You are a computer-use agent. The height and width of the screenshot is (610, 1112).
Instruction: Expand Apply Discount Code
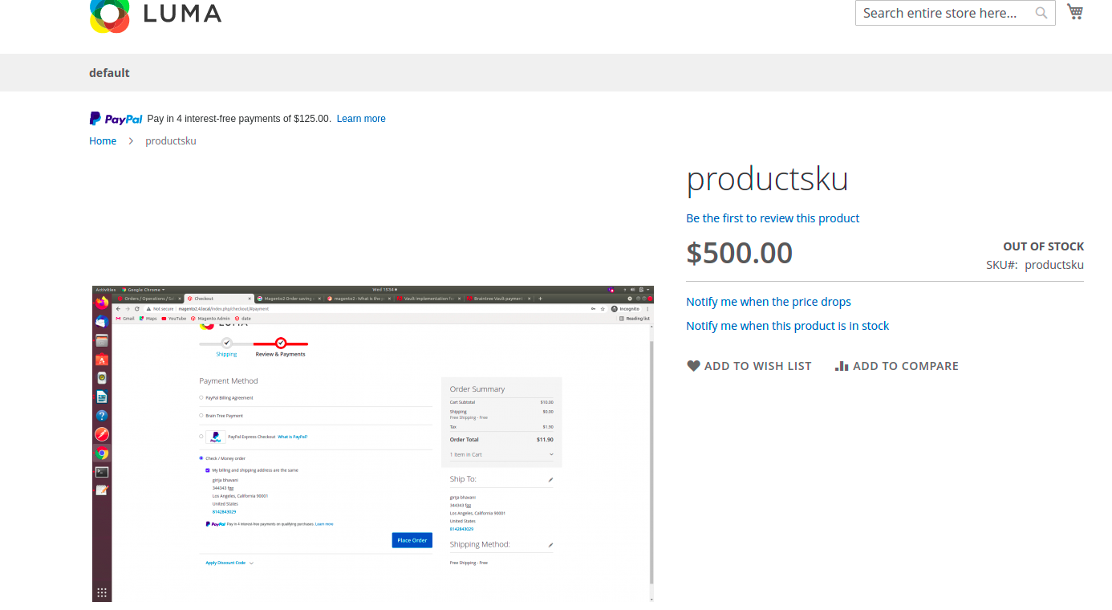[225, 563]
